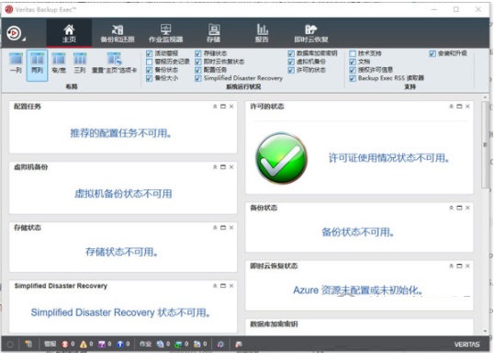494x353 pixels.
Task: Click the blue information alerts icon in status bar
Action: (120, 344)
